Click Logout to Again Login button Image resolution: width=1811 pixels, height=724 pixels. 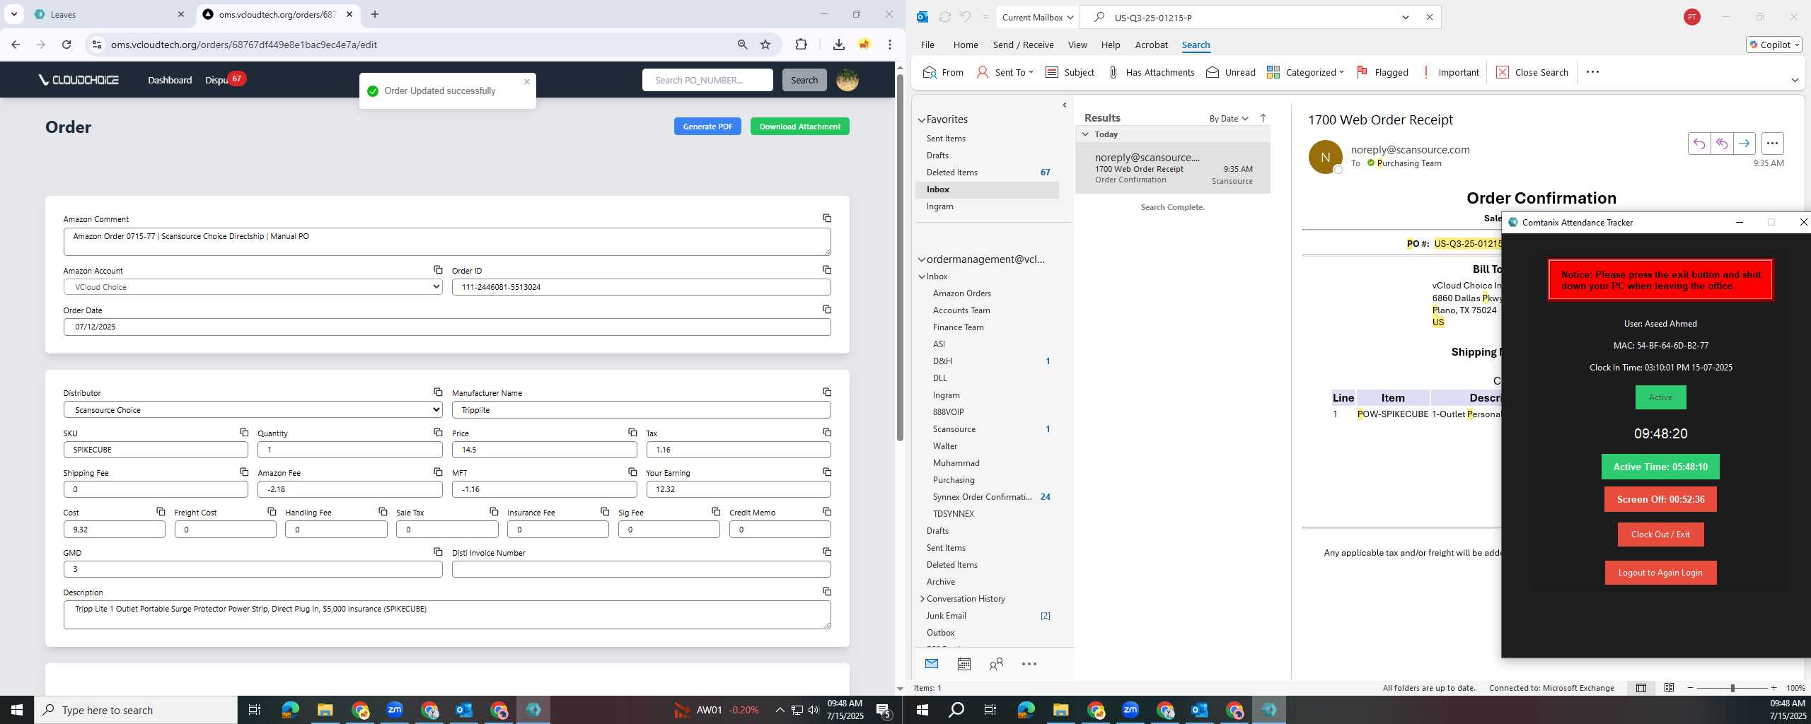(x=1660, y=573)
